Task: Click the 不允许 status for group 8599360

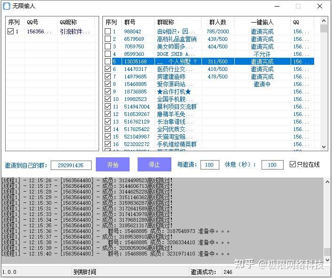Action: [x=262, y=54]
